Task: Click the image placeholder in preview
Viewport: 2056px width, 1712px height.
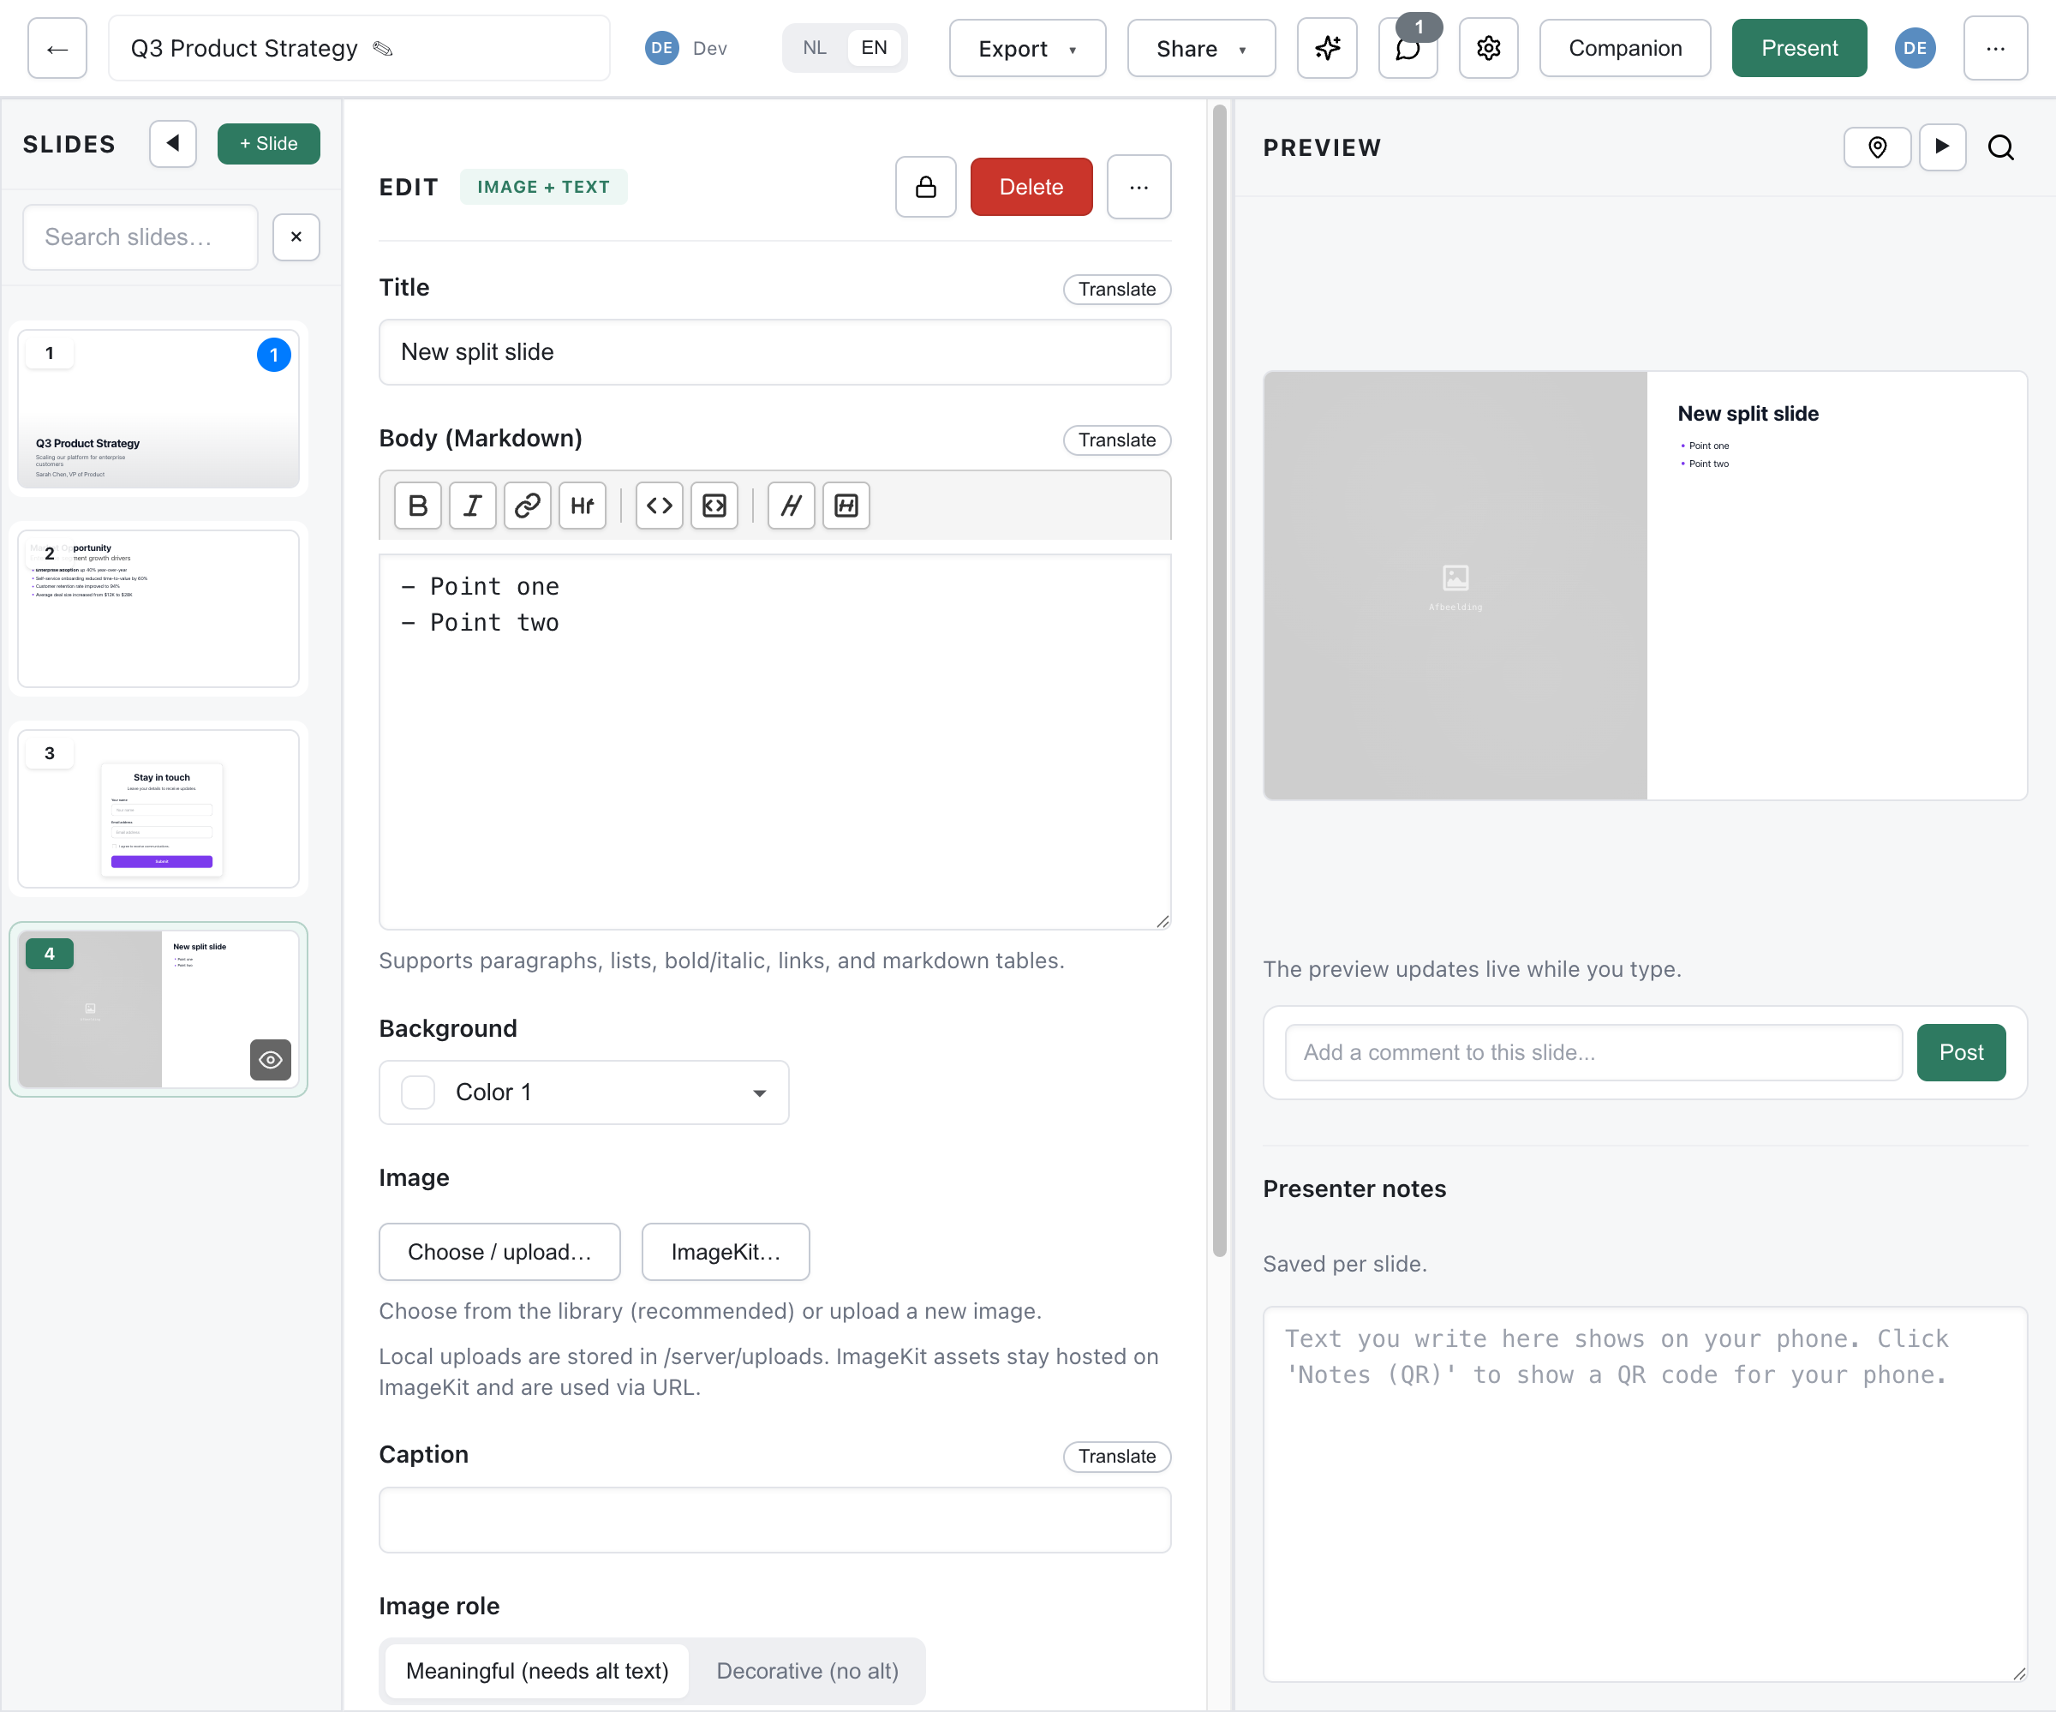Action: point(1455,587)
